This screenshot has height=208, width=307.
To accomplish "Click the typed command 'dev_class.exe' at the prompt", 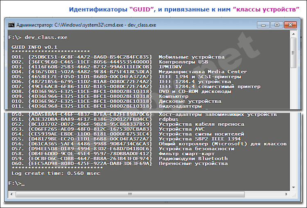I will (46, 37).
